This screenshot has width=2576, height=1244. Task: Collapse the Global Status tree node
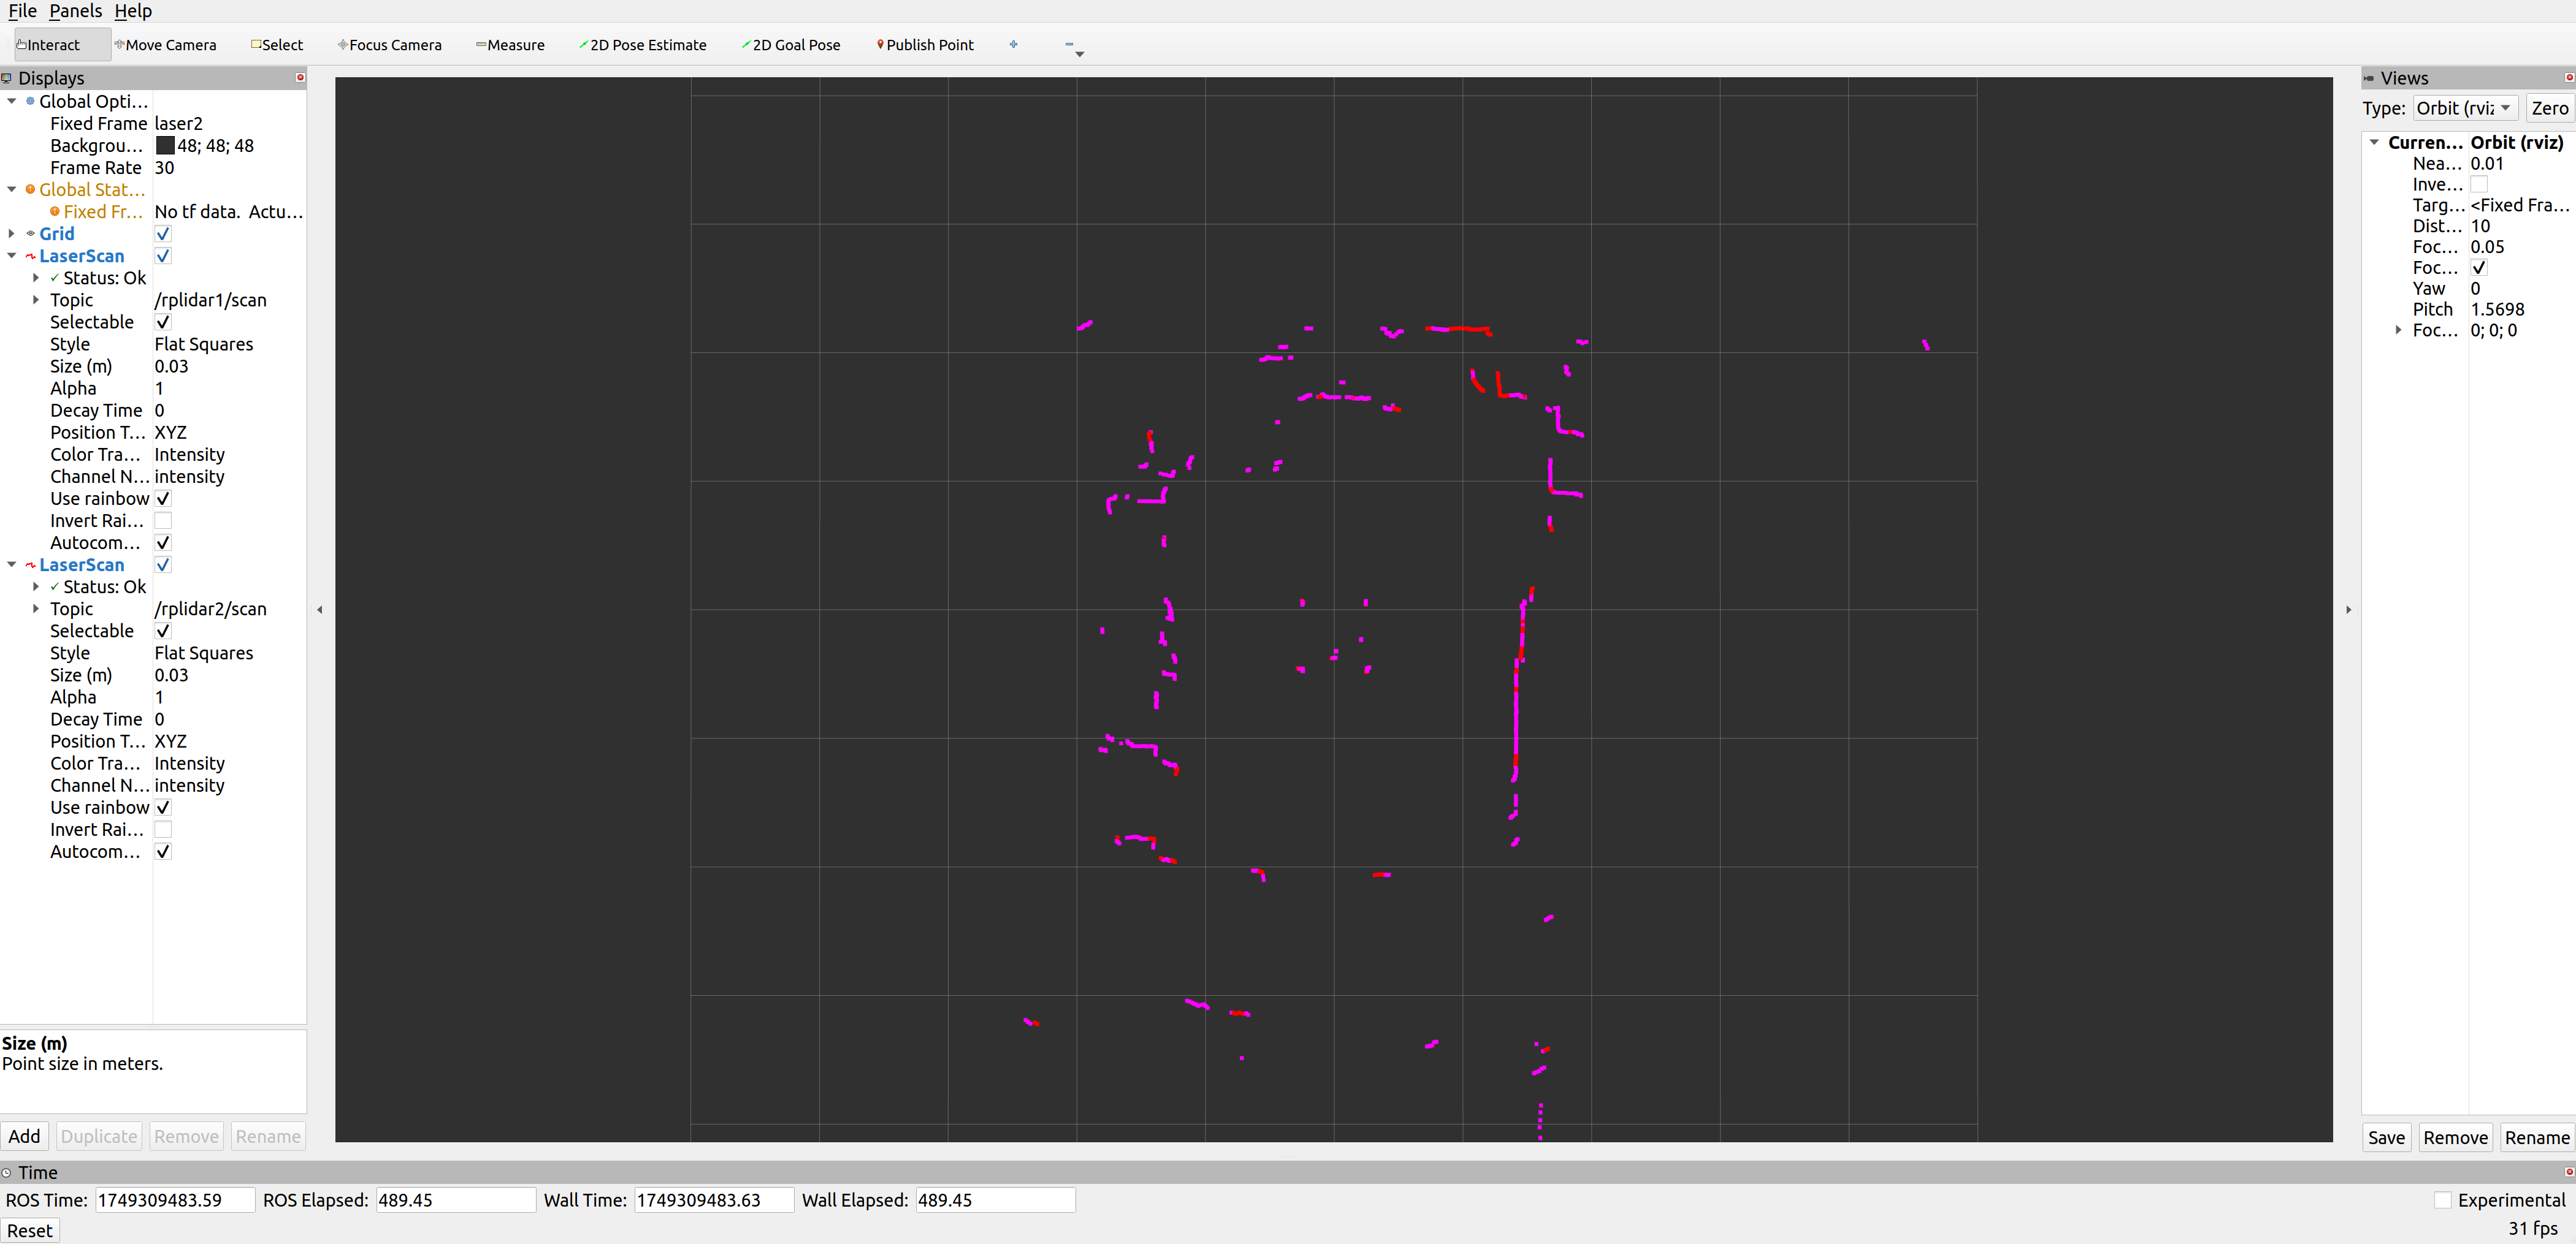tap(12, 189)
